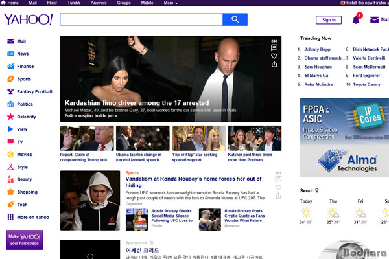Open the Tech icon in sidebar
The image size is (389, 259).
(x=10, y=204)
